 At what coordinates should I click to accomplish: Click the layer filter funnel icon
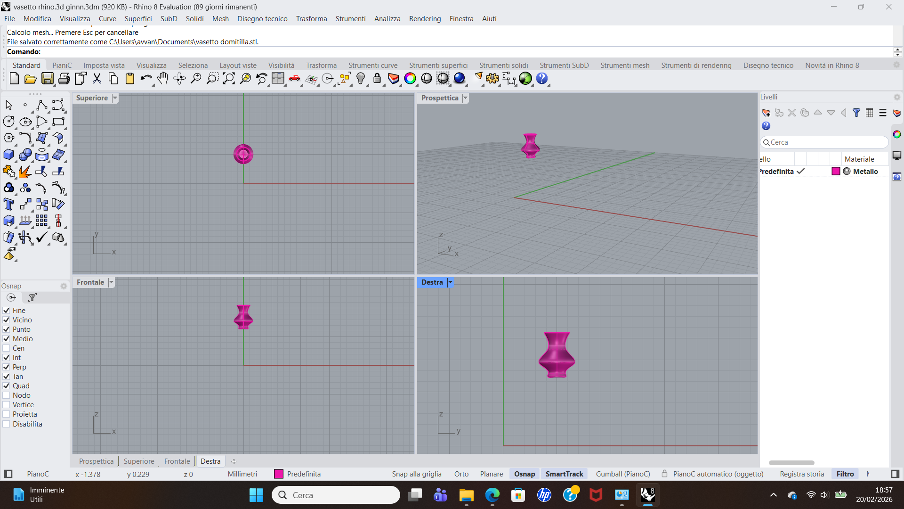(x=856, y=113)
